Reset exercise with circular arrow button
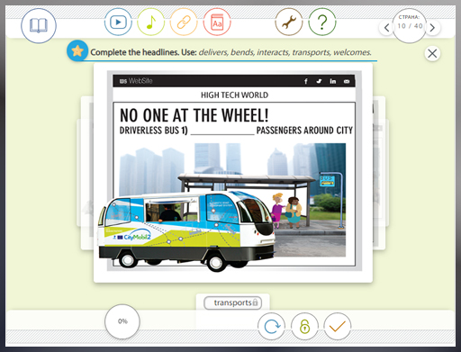Screen dimensions: 461x352 (271, 326)
